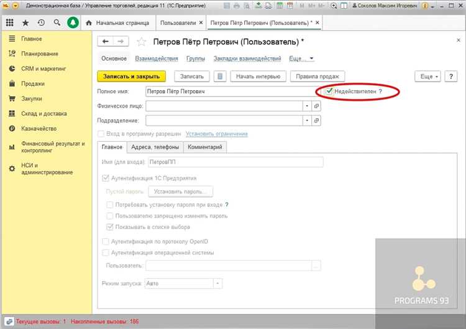Image resolution: width=466 pixels, height=329 pixels.
Task: Click the ellipsis button of Пользователь field
Action: click(x=316, y=266)
